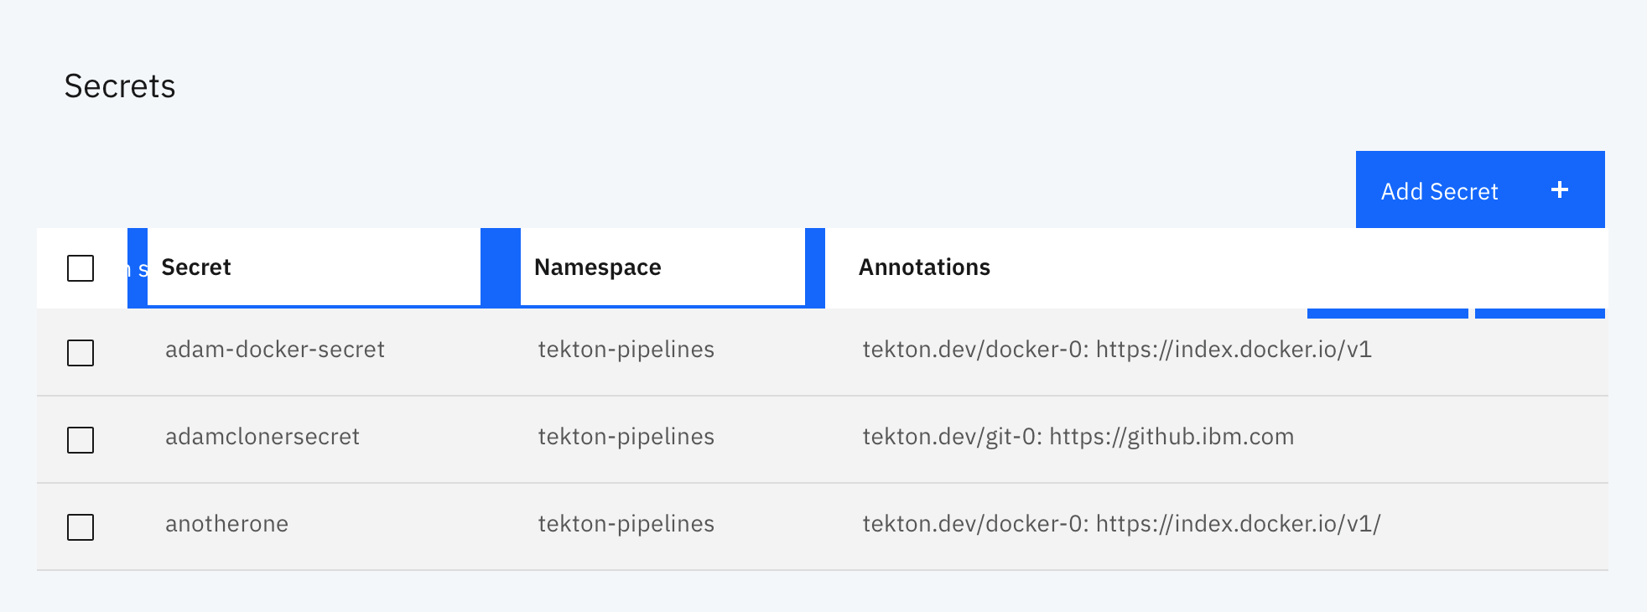Click the Annotations column header
Screen dimensions: 1647x612
click(x=924, y=267)
